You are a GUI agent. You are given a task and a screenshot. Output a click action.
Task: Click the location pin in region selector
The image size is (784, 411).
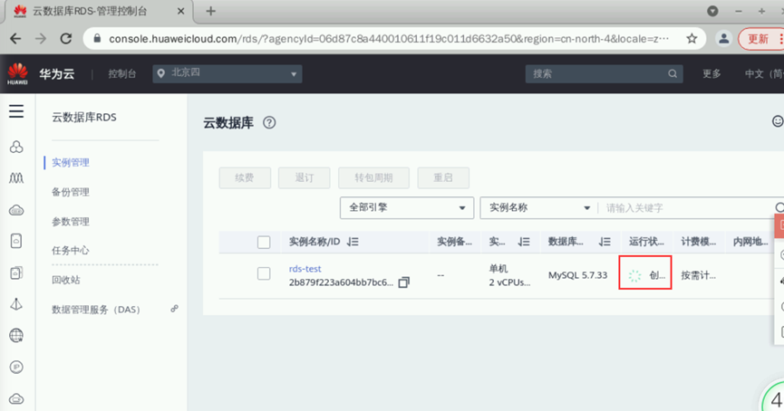(161, 73)
